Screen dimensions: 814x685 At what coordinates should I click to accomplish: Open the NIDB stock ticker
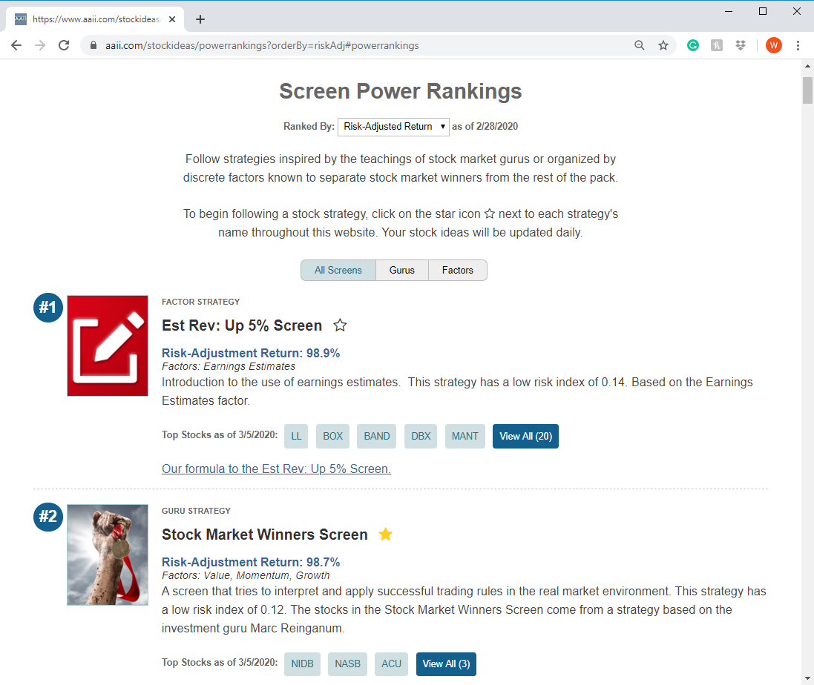(302, 664)
